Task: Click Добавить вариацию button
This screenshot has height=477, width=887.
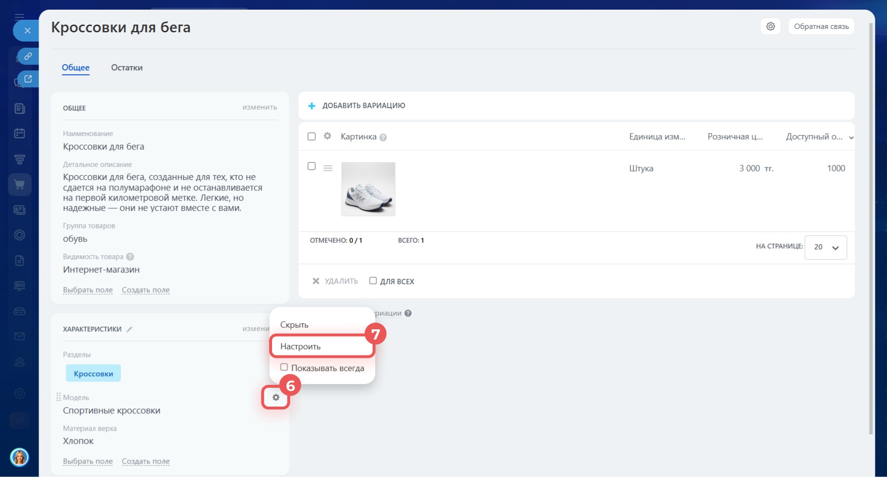Action: point(357,106)
